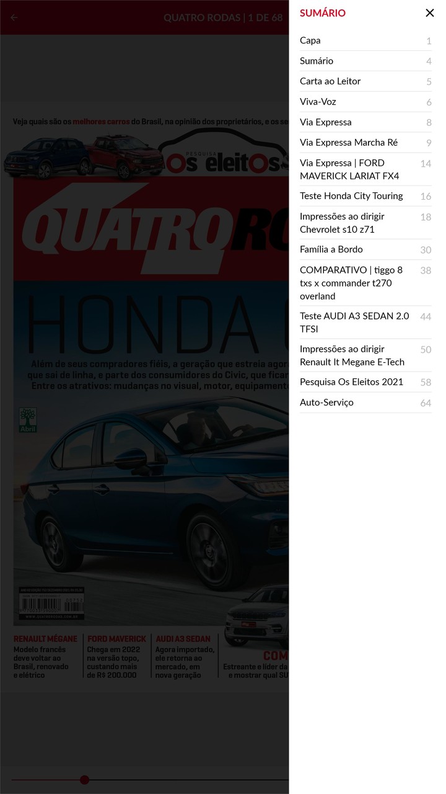Viewport: 446px width, 794px height.
Task: Click the red page progress slider knob
Action: click(84, 780)
